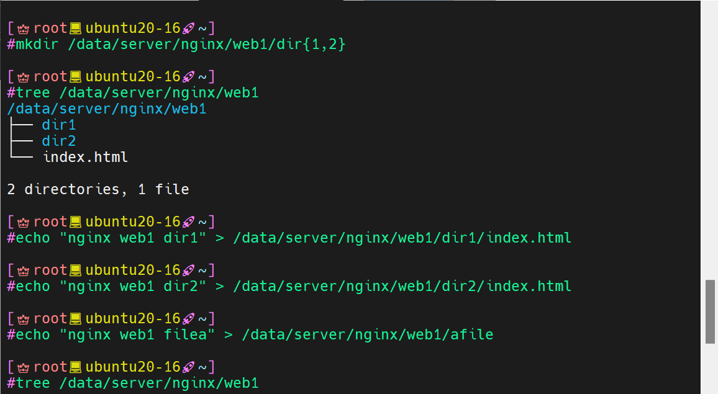Click the prompt line above the filea echo command
Viewport: 718px width, 394px height.
111,318
